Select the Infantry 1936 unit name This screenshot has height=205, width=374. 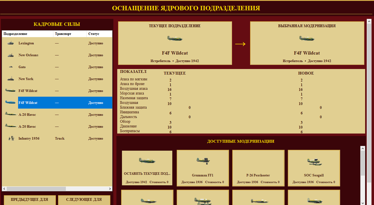point(29,139)
